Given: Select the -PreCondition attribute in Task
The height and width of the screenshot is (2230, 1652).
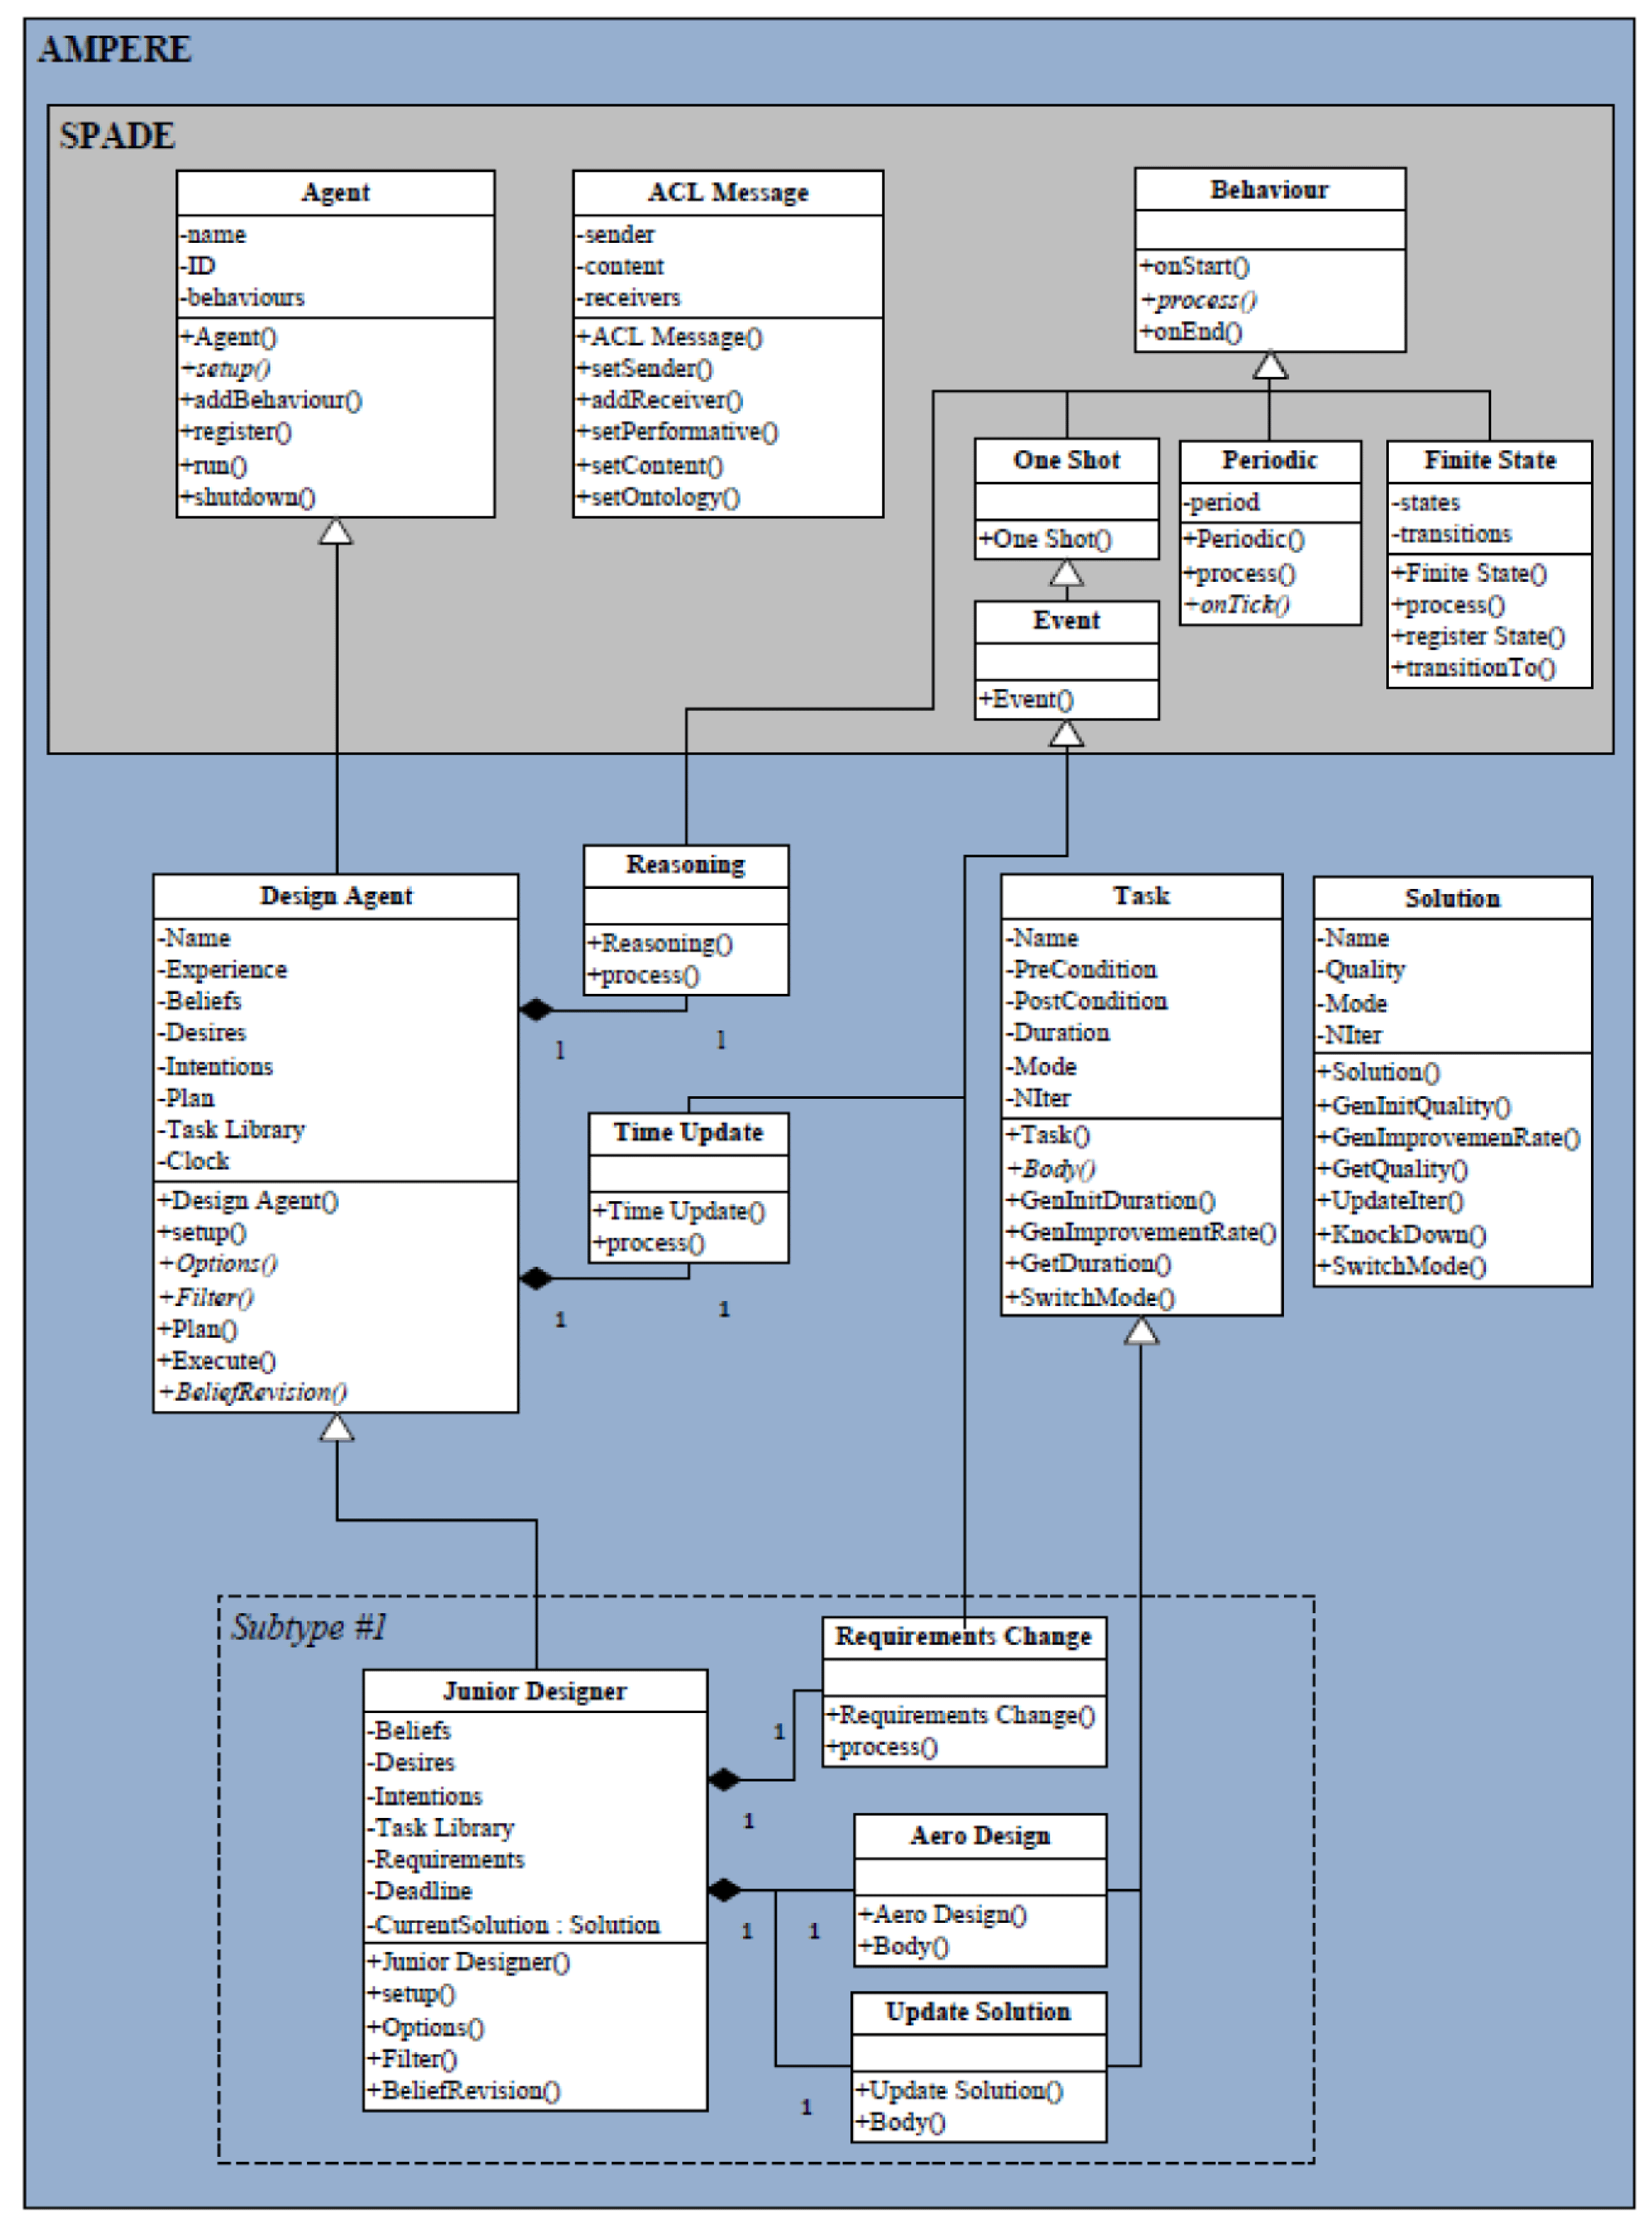Looking at the screenshot, I should [x=1081, y=970].
